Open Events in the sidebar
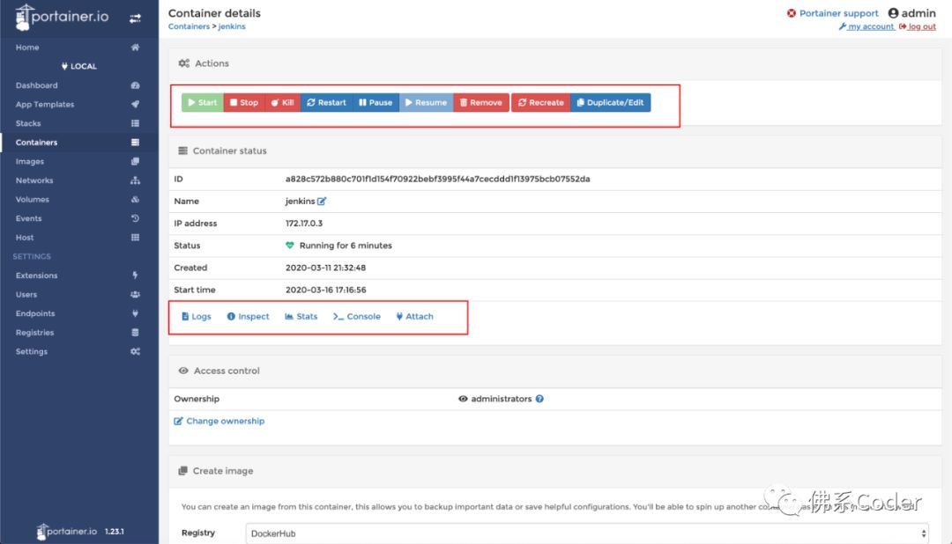The height and width of the screenshot is (544, 952). coord(28,218)
